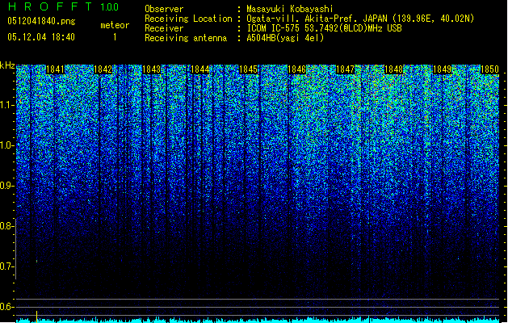Click the 1841 time marker

[55, 69]
